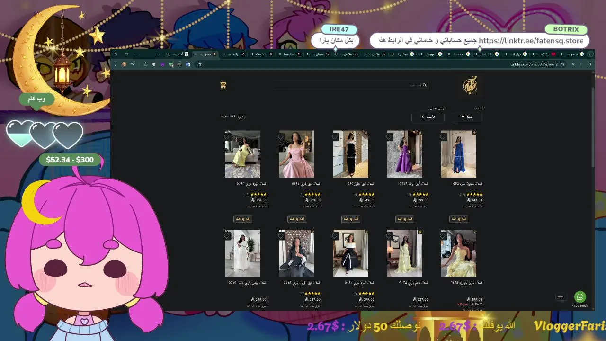Open white dress 0240 thumbnail
Image resolution: width=606 pixels, height=341 pixels.
(243, 253)
